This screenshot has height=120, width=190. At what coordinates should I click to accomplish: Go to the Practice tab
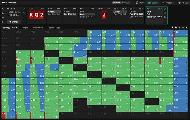pos(167,3)
